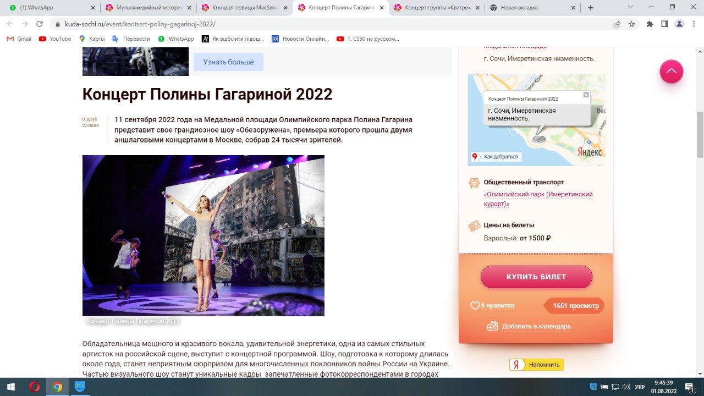Open a new tab with plus icon
The width and height of the screenshot is (704, 396).
(591, 8)
